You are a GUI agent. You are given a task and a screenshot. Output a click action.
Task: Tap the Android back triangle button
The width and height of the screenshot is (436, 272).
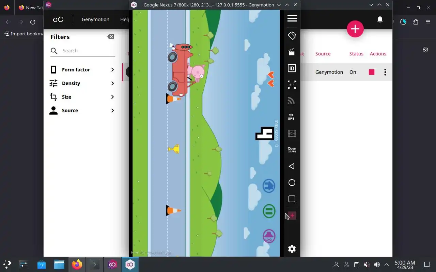pyautogui.click(x=292, y=166)
